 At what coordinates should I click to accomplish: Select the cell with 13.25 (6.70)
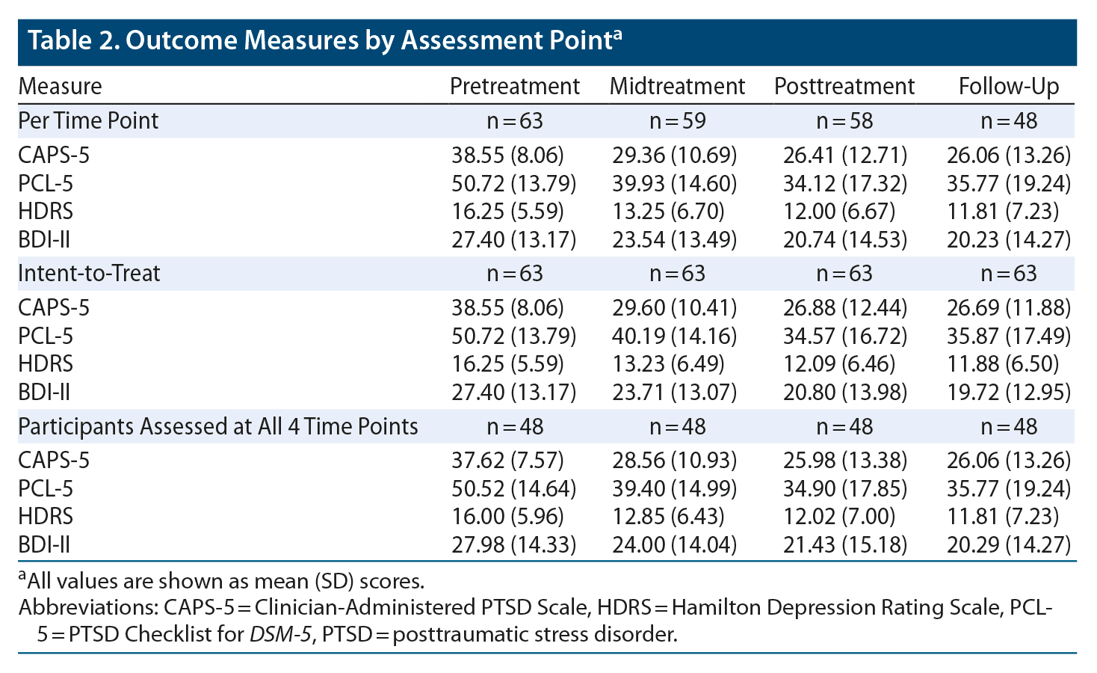coord(668,212)
